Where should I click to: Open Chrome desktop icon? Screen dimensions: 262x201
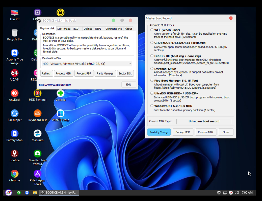[x=15, y=176]
